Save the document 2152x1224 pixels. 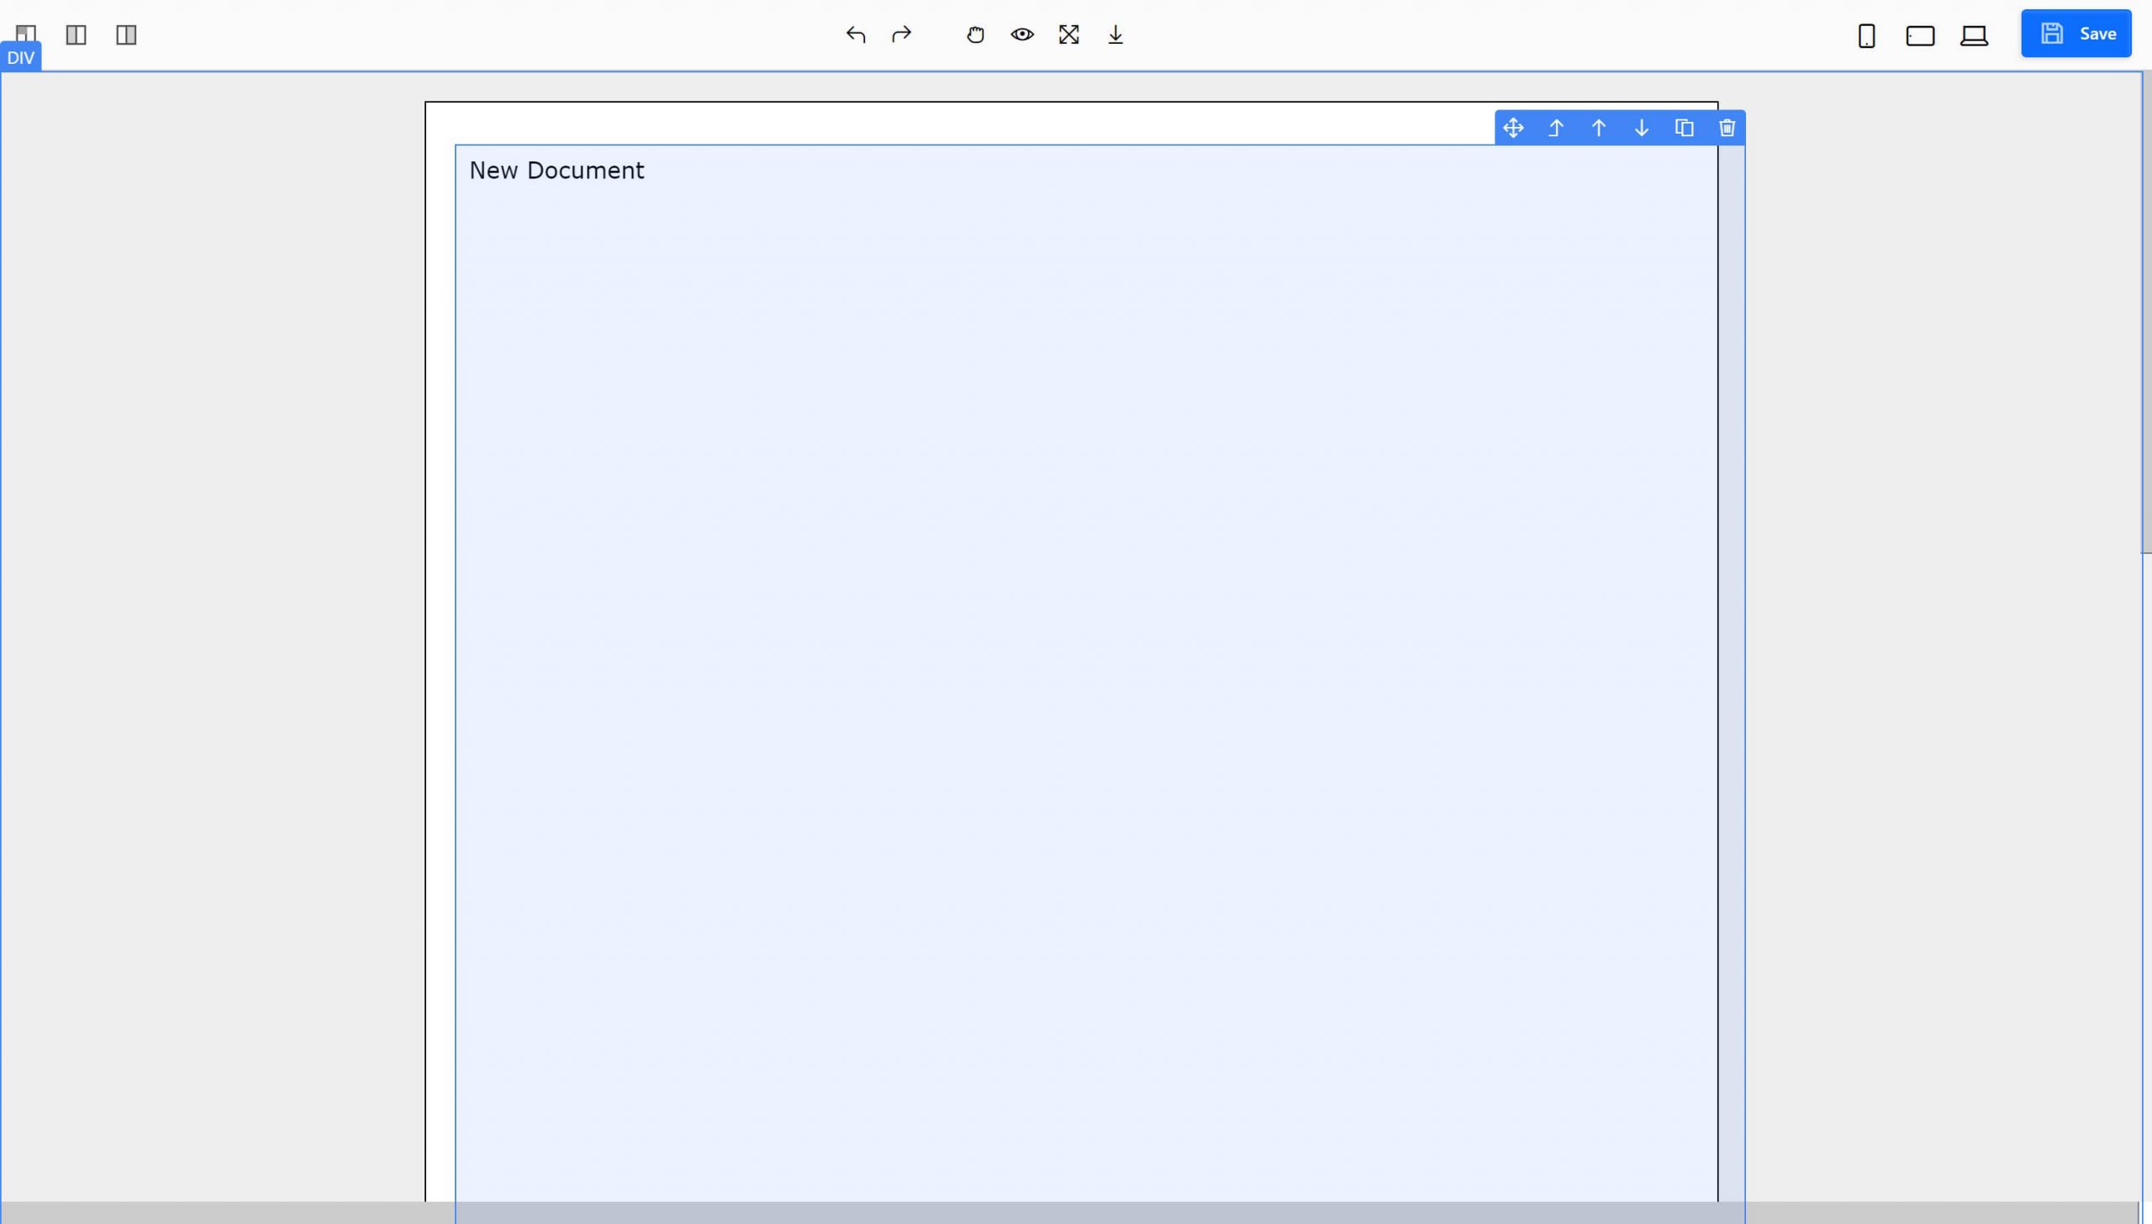2076,34
